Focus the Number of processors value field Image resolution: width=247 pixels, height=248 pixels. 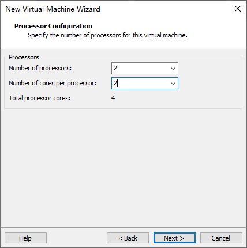tap(140, 68)
